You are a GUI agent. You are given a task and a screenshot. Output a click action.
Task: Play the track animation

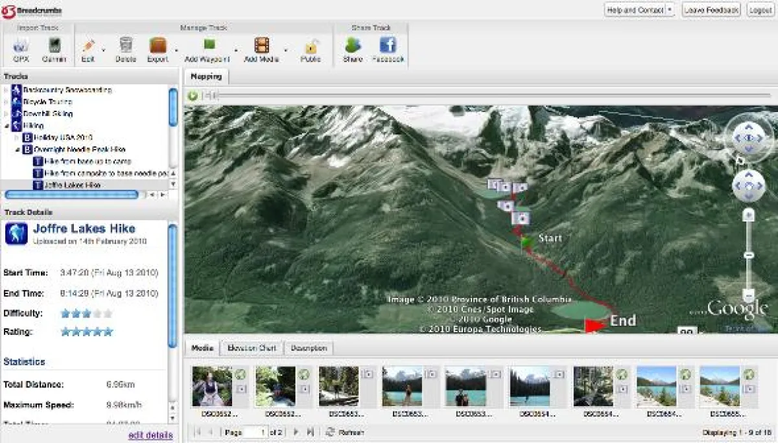click(193, 96)
